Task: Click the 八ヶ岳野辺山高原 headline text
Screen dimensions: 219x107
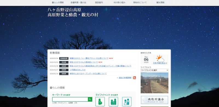Action: pyautogui.click(x=64, y=10)
